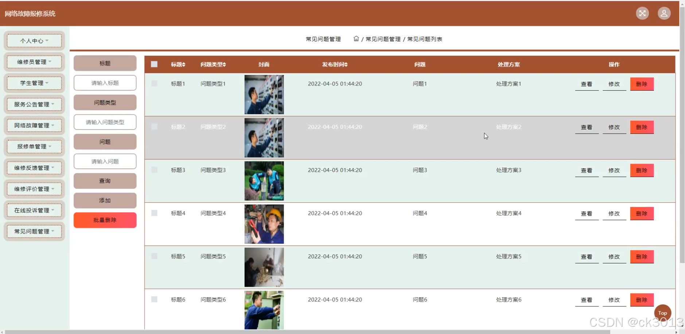Screen dimensions: 685x334
Task: Expand the 常见问题管理 sidebar menu
Action: click(34, 231)
